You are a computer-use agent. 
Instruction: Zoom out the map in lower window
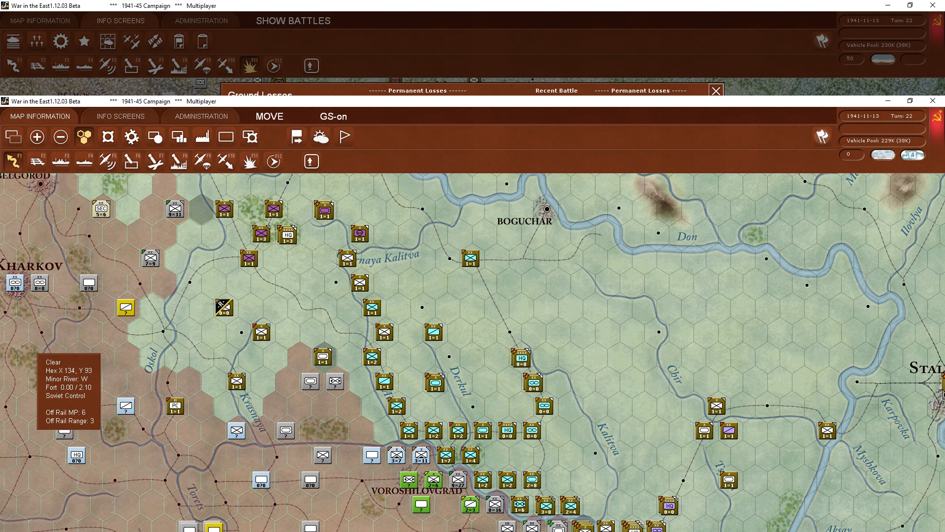tap(61, 137)
